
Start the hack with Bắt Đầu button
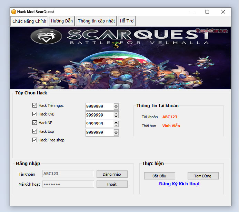click(x=160, y=176)
